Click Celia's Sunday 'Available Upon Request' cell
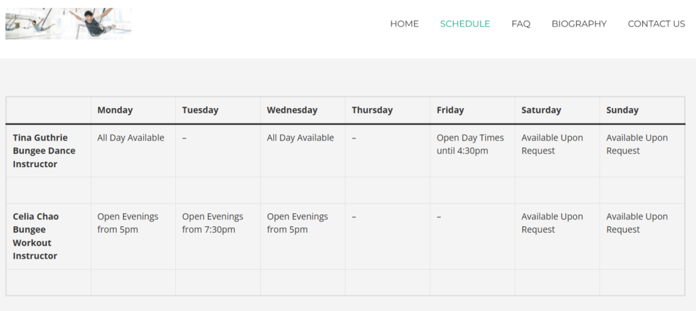Viewport: 696px width, 311px height. point(642,236)
